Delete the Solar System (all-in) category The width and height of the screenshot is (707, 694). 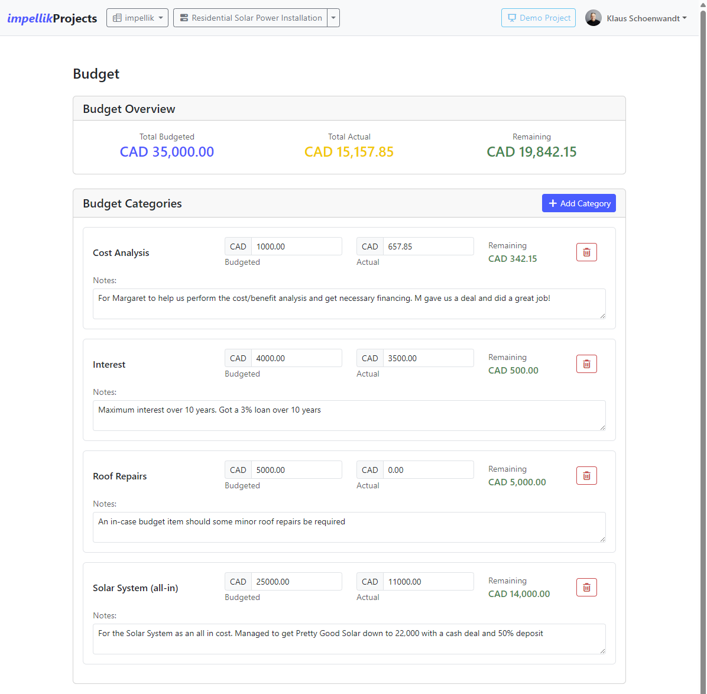point(586,587)
